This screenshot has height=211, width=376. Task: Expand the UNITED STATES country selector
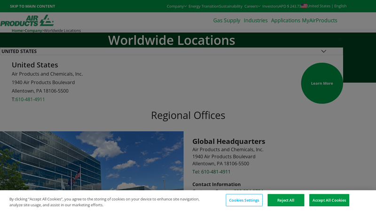172,51
